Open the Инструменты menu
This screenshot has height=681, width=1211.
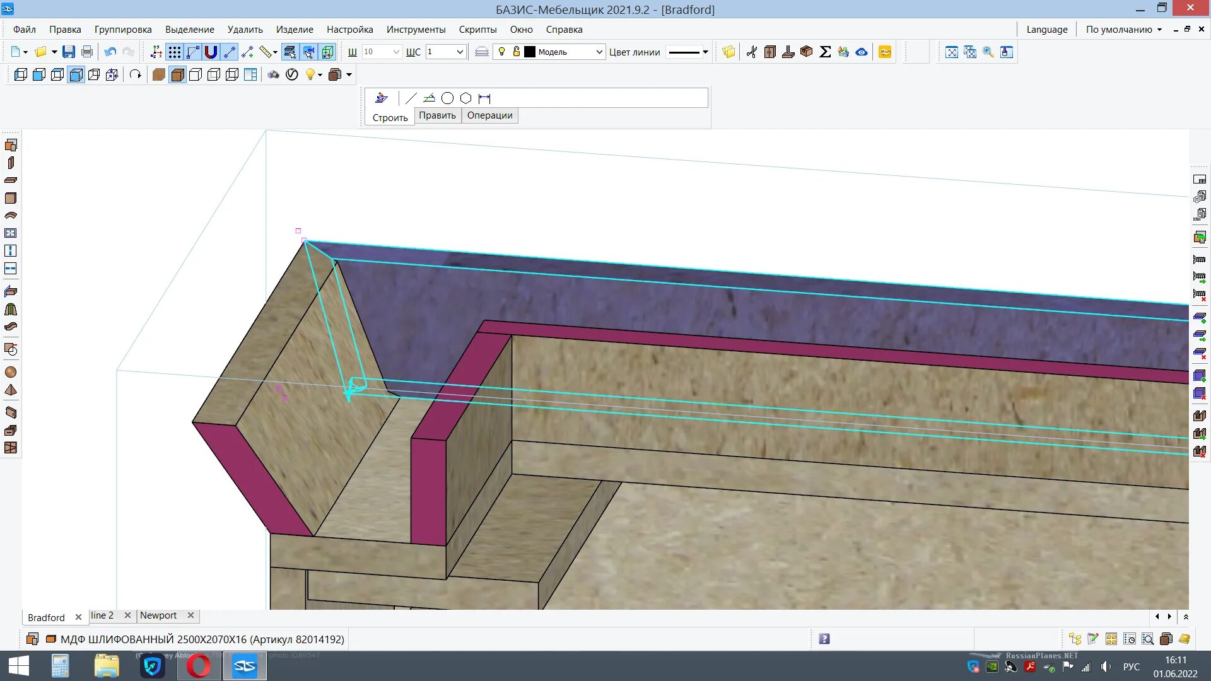(416, 30)
